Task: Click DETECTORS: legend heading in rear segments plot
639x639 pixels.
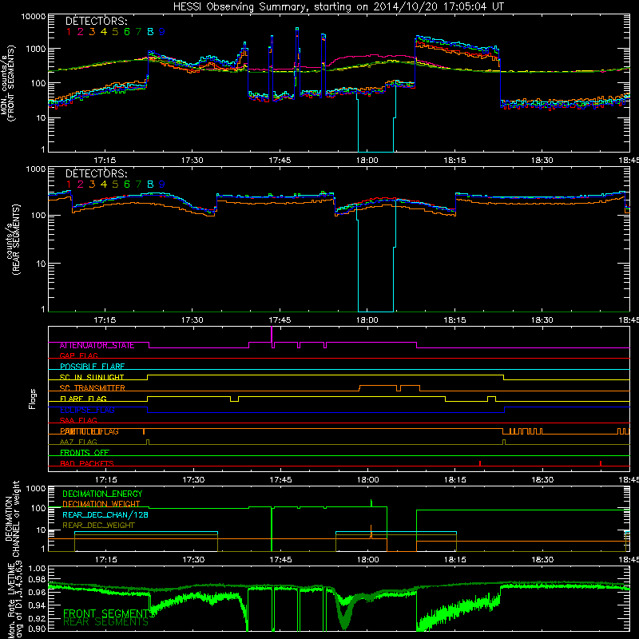Action: [x=96, y=173]
